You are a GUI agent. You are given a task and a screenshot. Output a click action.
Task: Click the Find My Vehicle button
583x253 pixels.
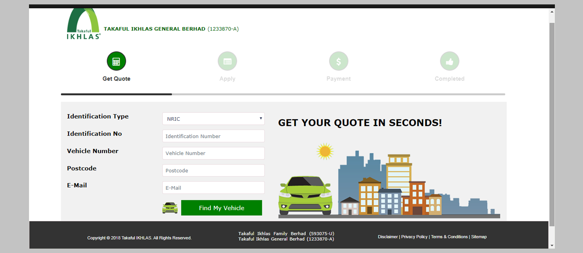click(221, 208)
